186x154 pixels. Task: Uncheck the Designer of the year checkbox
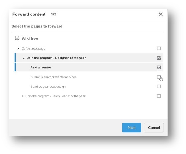click(159, 58)
